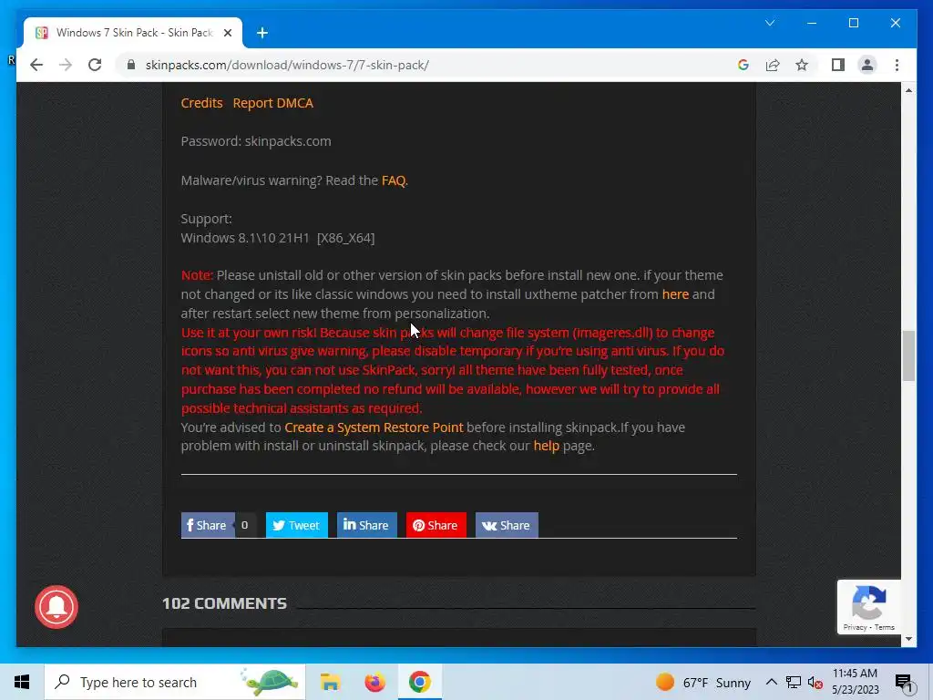Click the scrollbar up arrow
This screenshot has height=700, width=933.
[908, 90]
